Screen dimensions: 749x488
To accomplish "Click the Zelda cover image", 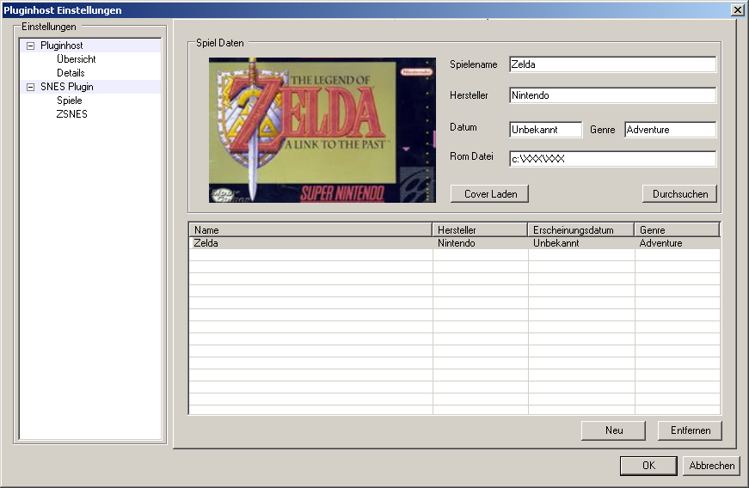I will pyautogui.click(x=322, y=131).
